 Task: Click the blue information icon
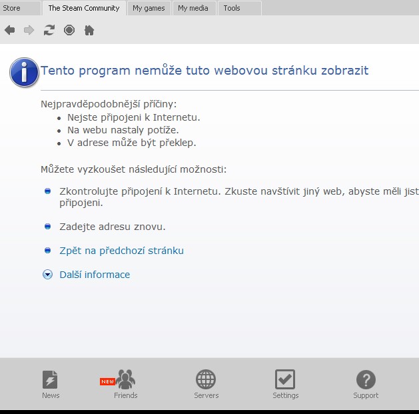click(x=24, y=72)
